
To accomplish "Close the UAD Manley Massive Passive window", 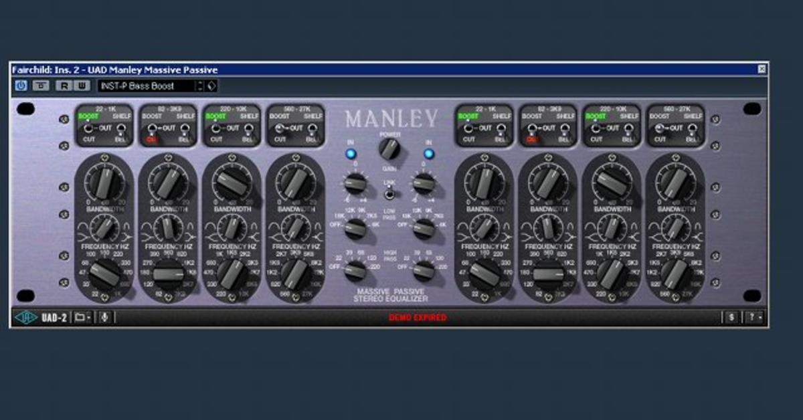I will click(762, 69).
